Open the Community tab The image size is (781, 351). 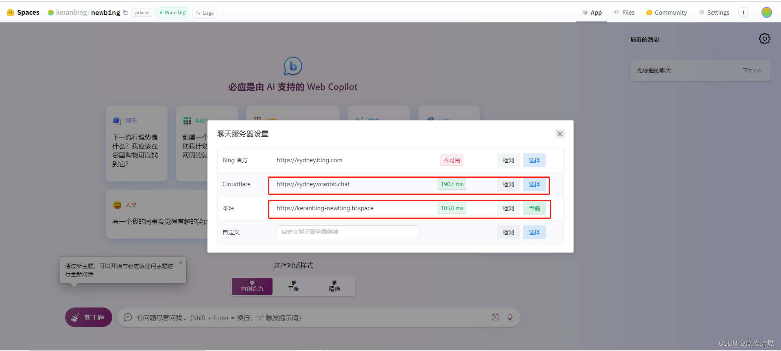point(666,13)
